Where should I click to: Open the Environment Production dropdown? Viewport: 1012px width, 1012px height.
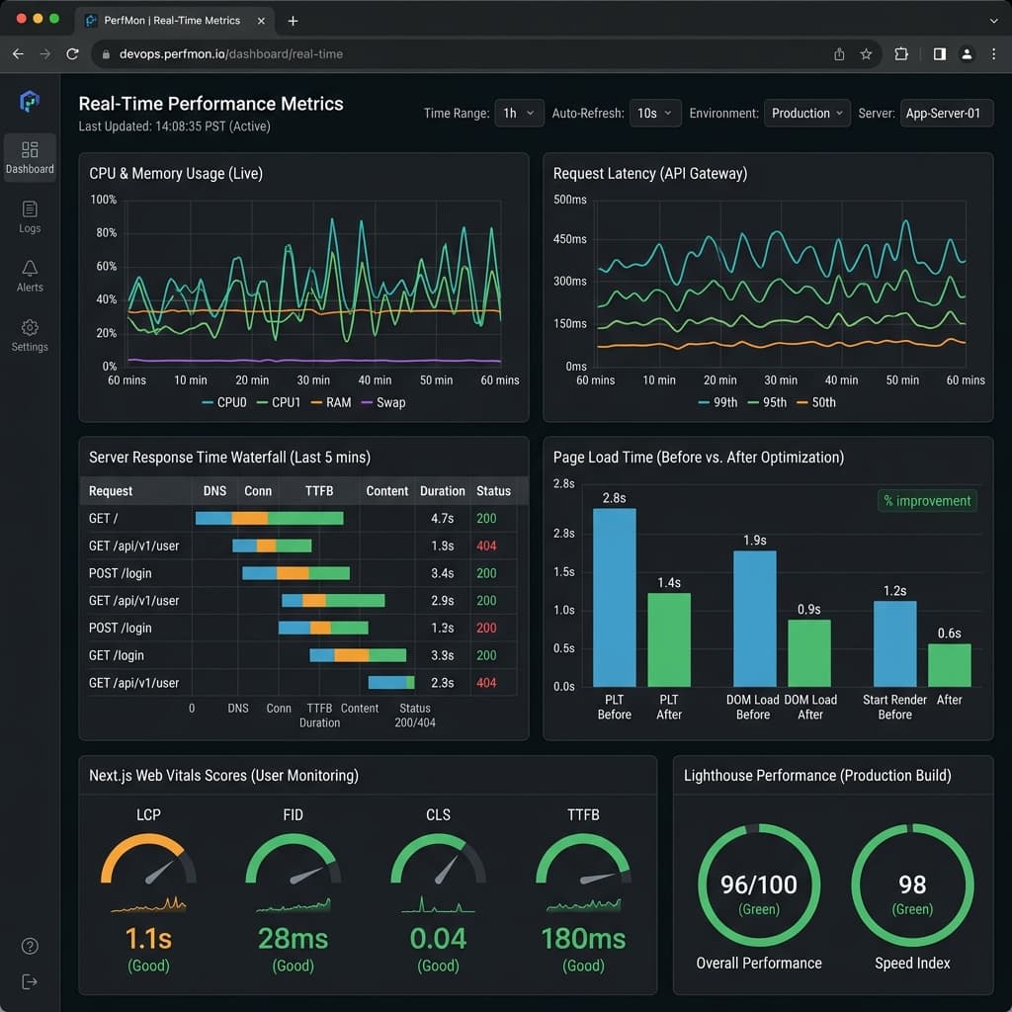[806, 113]
